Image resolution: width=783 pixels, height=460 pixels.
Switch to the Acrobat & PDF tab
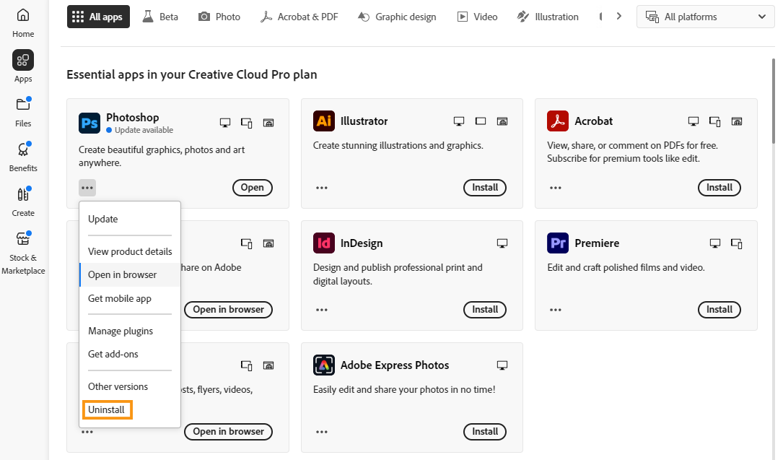(299, 17)
